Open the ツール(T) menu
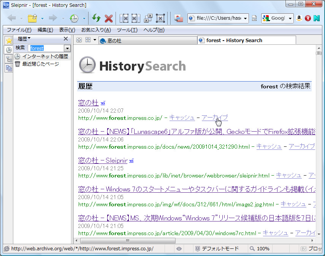Screen dimensions: 325x256 click(x=127, y=30)
